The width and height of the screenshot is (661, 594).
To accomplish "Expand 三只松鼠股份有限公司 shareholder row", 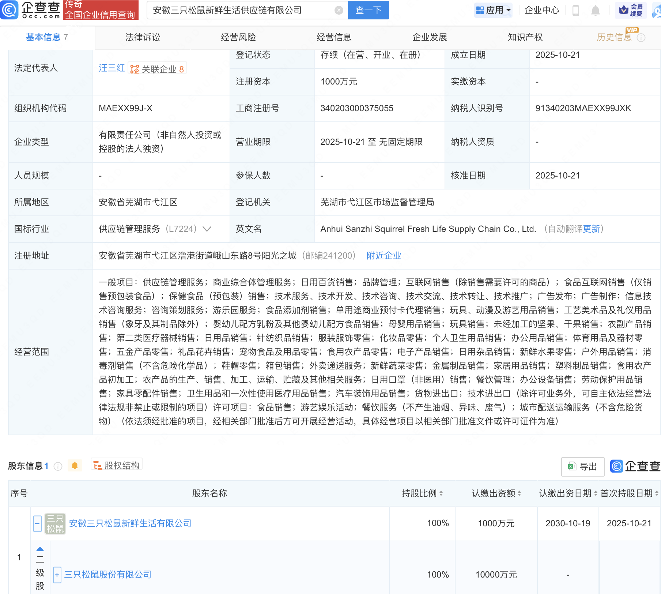I will coord(57,575).
